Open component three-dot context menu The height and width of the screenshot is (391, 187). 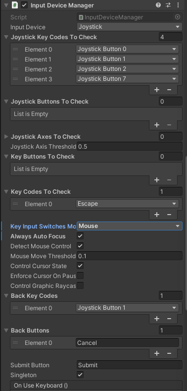178,5
